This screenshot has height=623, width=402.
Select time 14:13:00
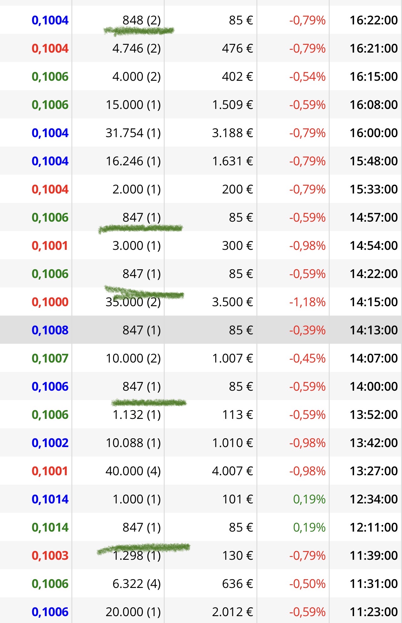374,330
